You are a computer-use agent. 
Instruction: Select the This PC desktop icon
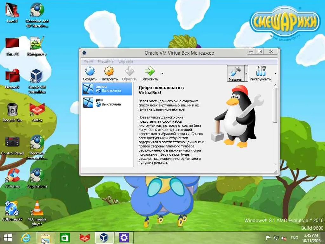click(12, 47)
